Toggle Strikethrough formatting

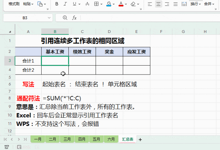coord(87,4)
